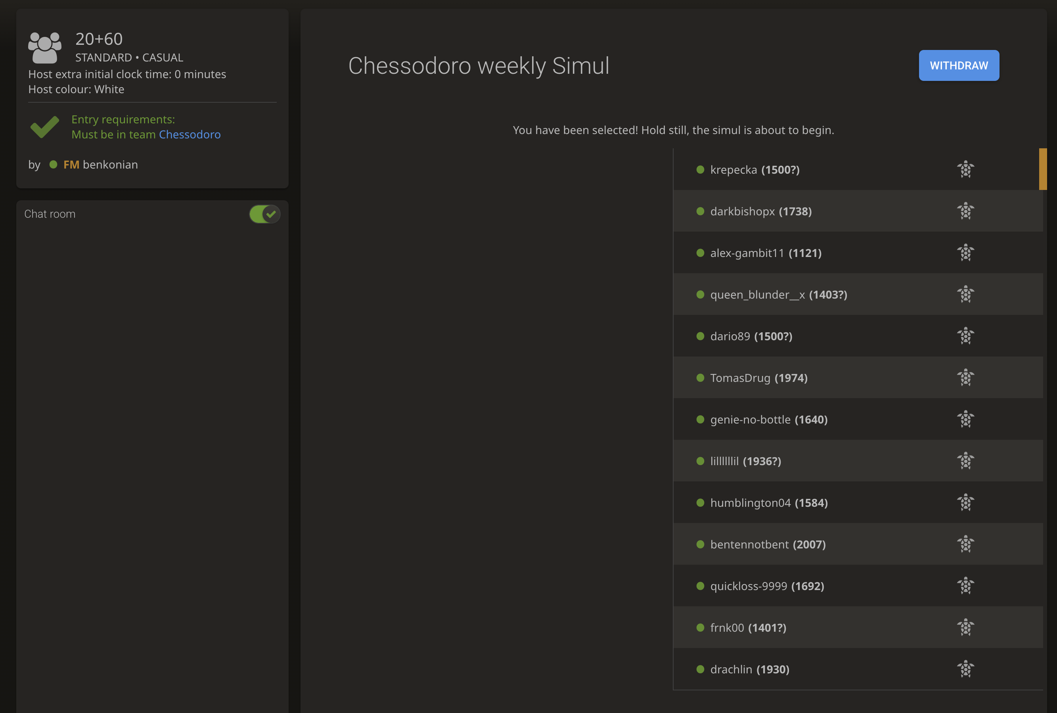
Task: Open the Chessodoro team link
Action: tap(190, 134)
